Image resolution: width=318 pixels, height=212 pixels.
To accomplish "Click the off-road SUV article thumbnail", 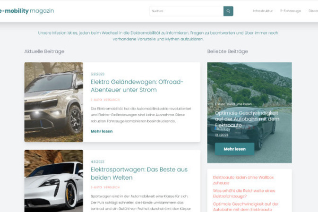I will click(54, 102).
